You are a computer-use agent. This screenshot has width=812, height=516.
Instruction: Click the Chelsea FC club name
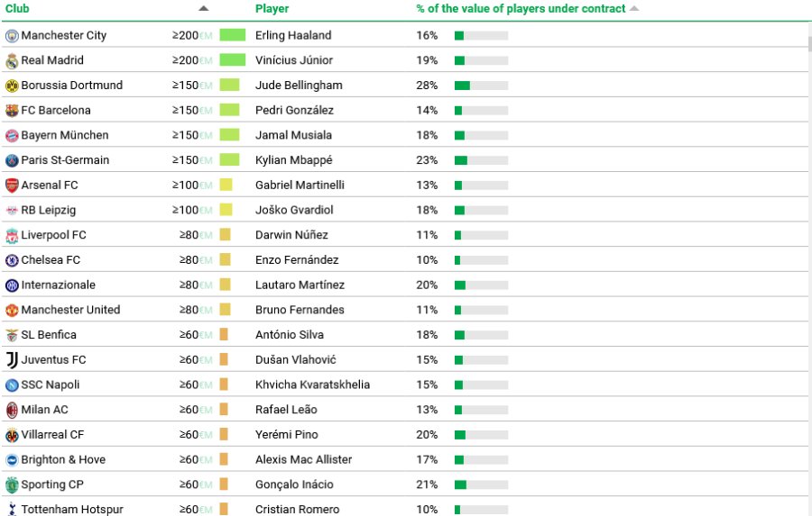(51, 260)
